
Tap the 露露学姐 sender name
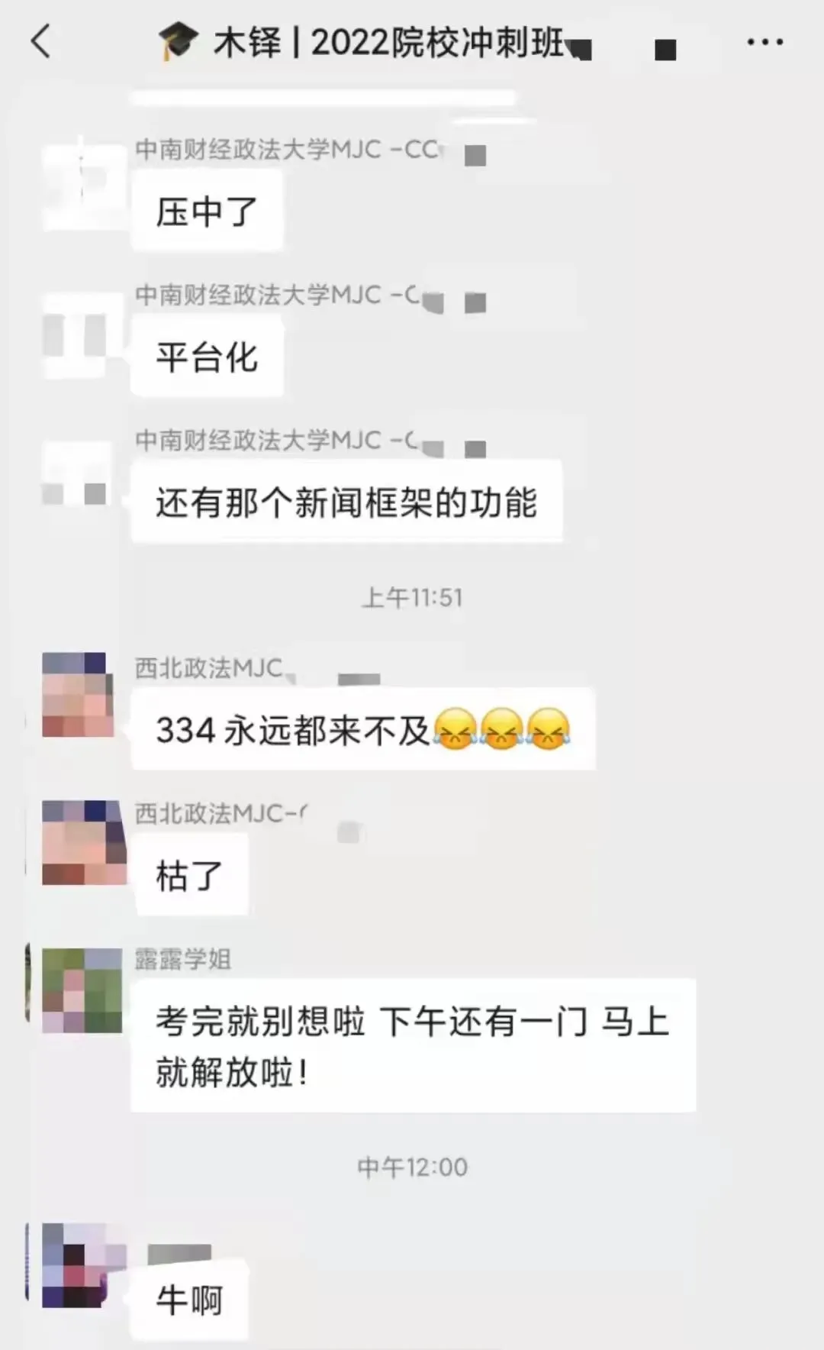[183, 959]
